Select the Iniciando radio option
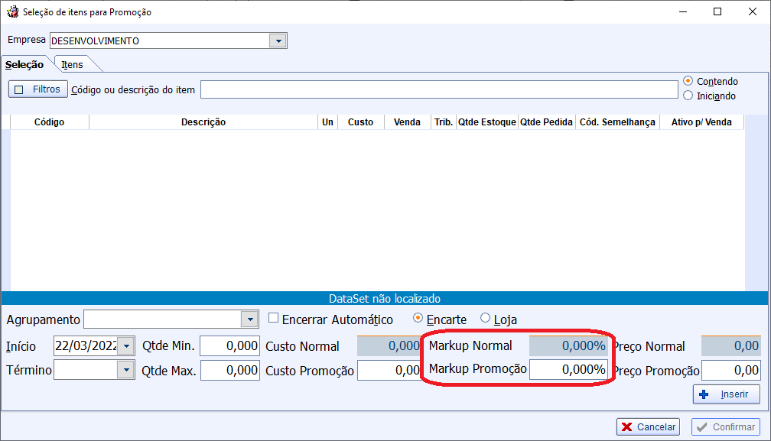Viewport: 771px width, 441px height. pyautogui.click(x=688, y=96)
